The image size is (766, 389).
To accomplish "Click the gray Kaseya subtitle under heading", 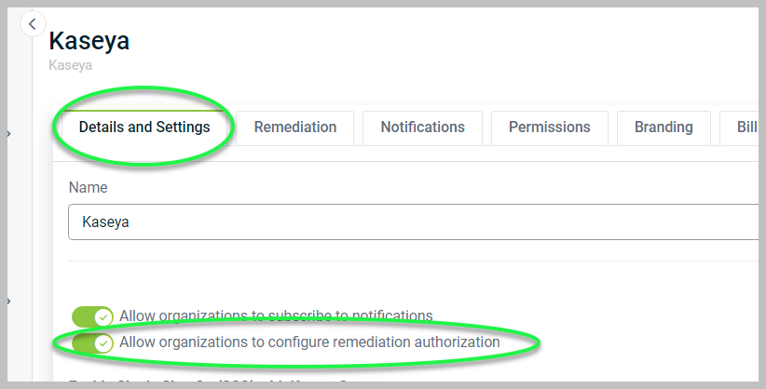I will 70,66.
